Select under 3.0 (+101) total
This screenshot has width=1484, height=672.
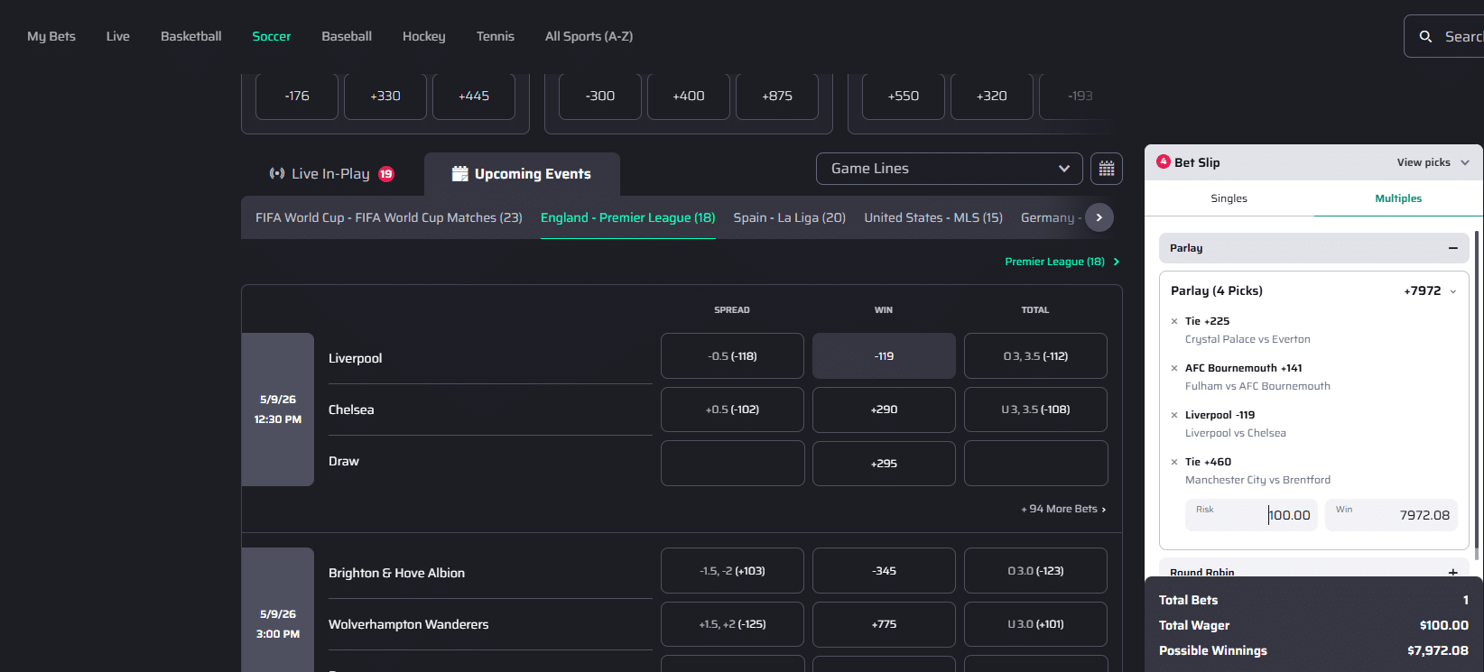tap(1035, 624)
